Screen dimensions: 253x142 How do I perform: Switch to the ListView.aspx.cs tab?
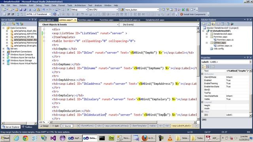pyautogui.click(x=46, y=20)
